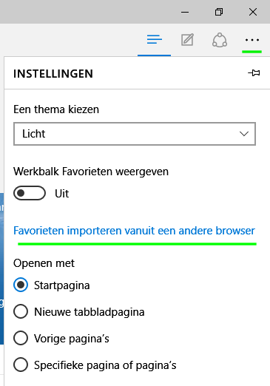
Task: Select the Startpagina radio button
Action: (x=21, y=285)
